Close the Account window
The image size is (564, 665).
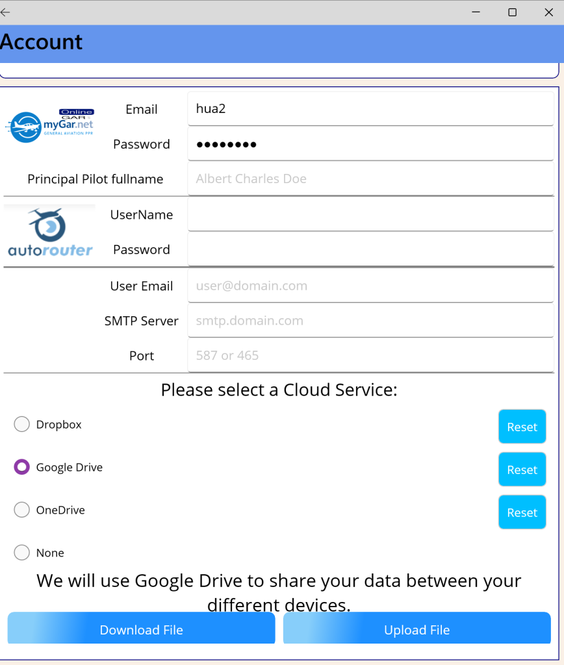[548, 12]
